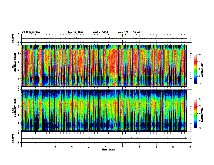Click the 'station=MOS' label

point(101,32)
